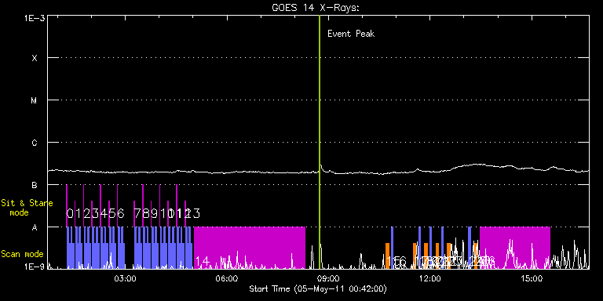Viewport: 603px width, 301px height.
Task: Click the "12:00" time axis label
Action: [x=430, y=279]
